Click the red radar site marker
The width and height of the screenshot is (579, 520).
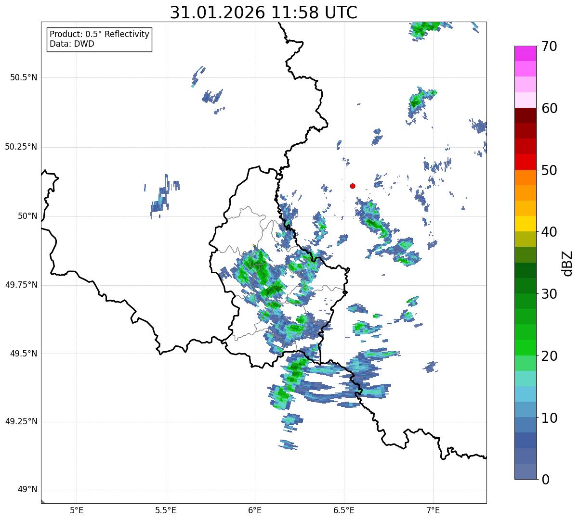tap(353, 186)
